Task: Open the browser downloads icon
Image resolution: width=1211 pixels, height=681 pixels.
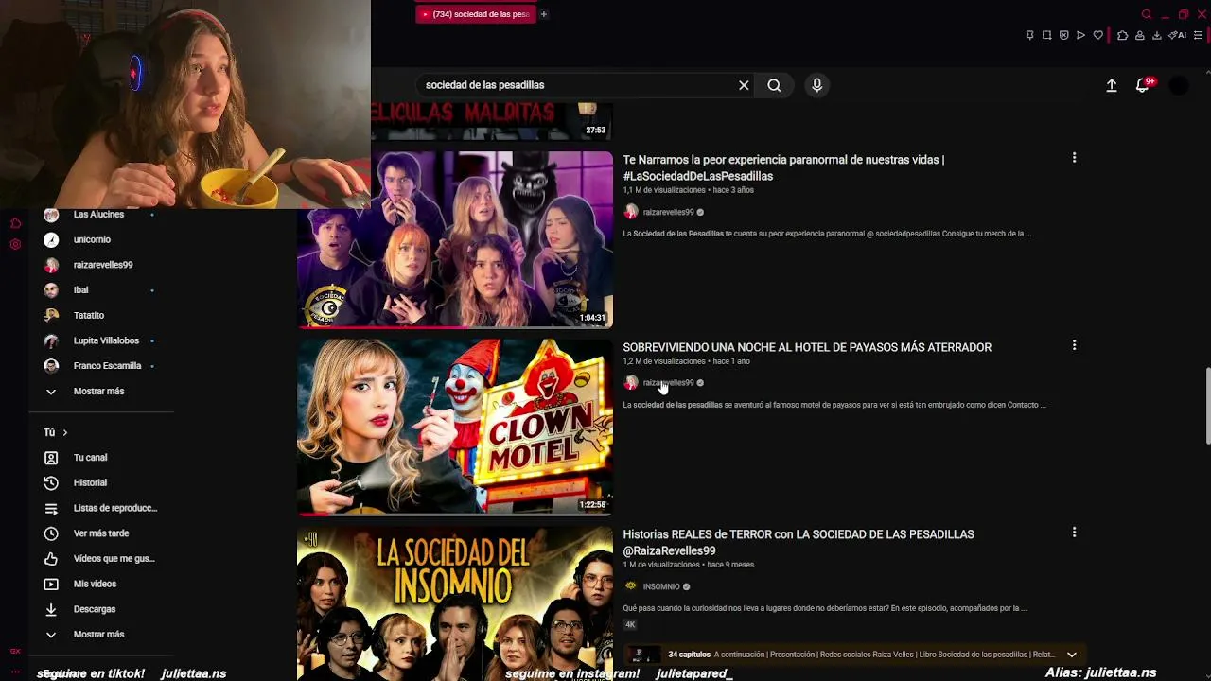Action: tap(1156, 35)
